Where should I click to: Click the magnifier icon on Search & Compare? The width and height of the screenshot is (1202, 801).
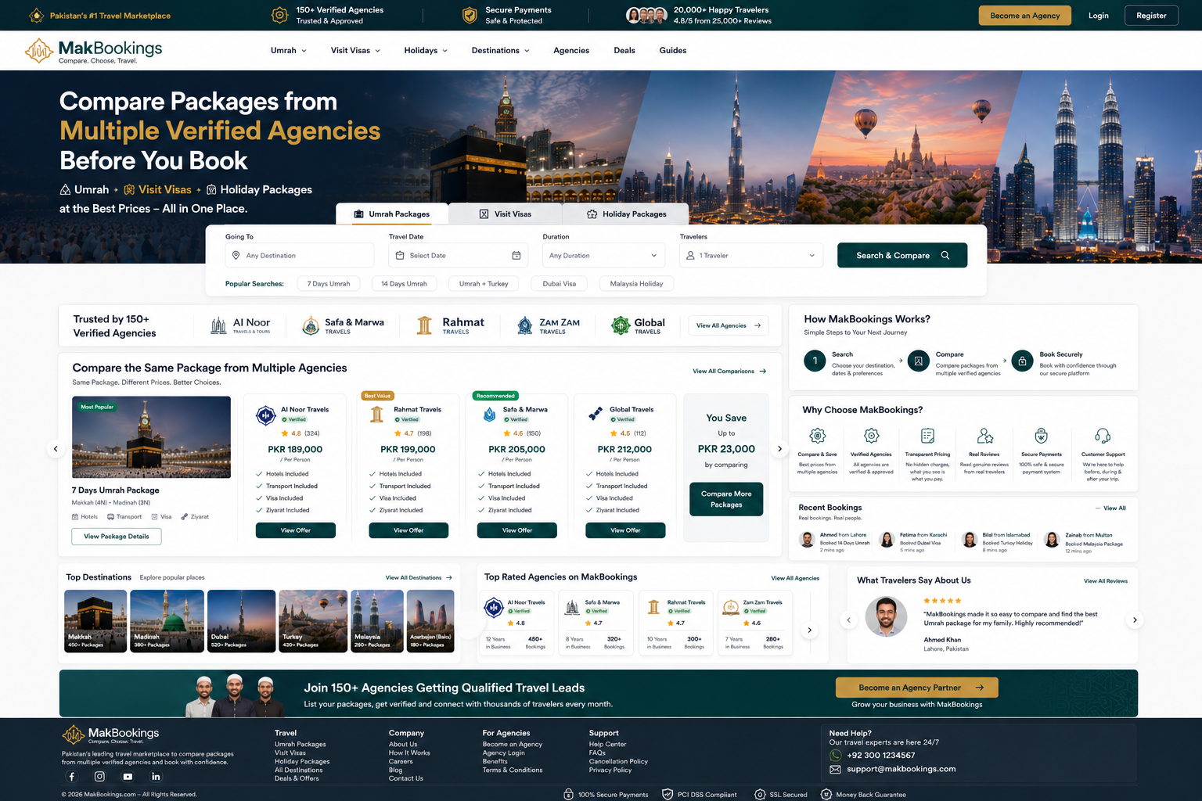tap(945, 255)
